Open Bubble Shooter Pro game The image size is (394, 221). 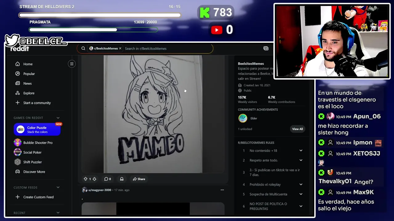click(37, 143)
